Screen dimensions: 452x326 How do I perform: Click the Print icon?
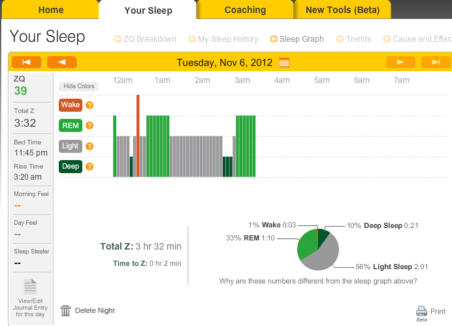click(421, 310)
